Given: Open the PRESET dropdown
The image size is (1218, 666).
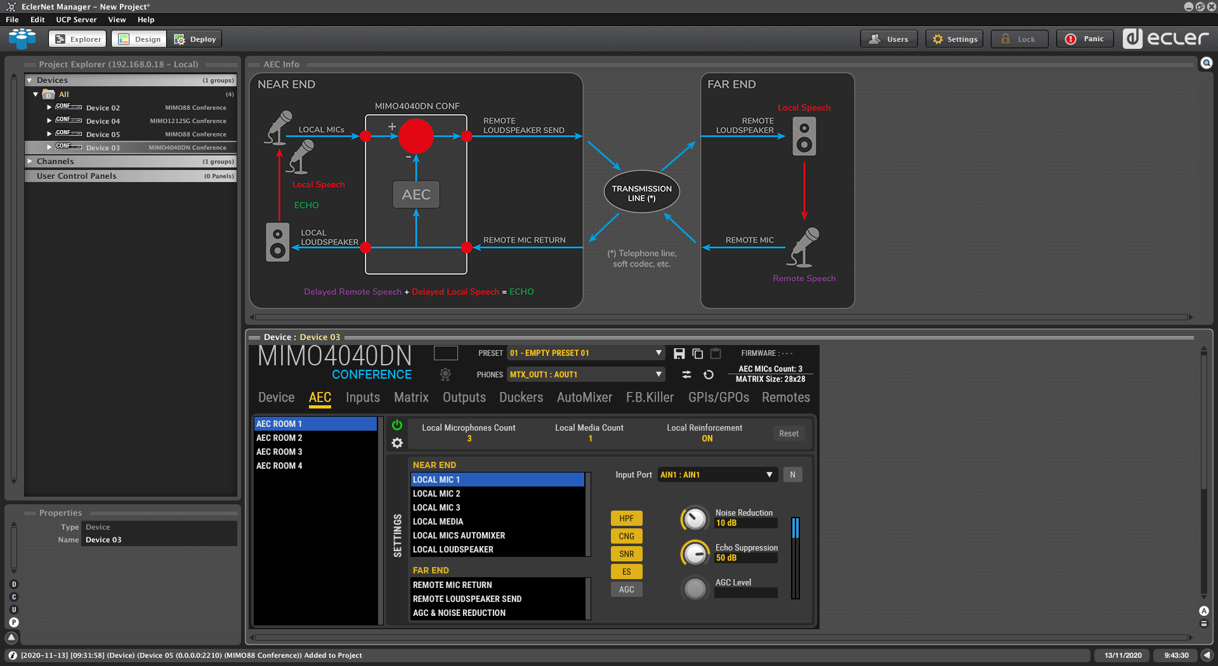Looking at the screenshot, I should [x=586, y=353].
